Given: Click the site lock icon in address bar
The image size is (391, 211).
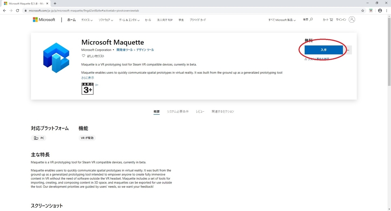Looking at the screenshot, I should pos(26,10).
